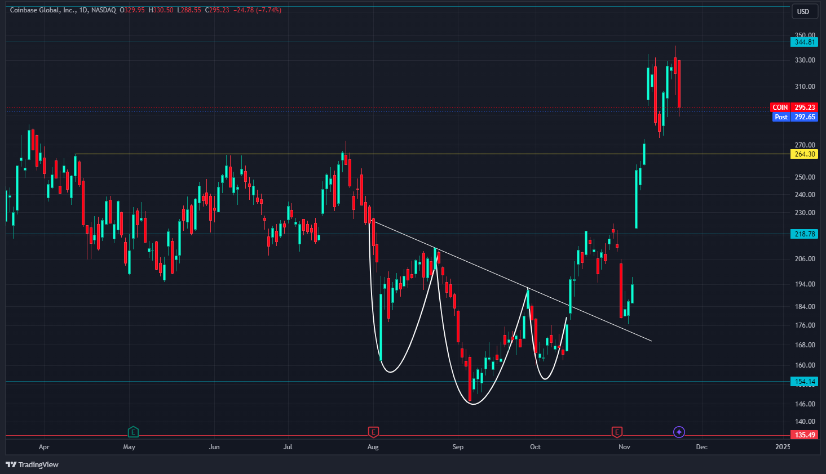826x474 pixels.
Task: Click the Coinbase Global, Inc. symbol title
Action: [x=42, y=10]
